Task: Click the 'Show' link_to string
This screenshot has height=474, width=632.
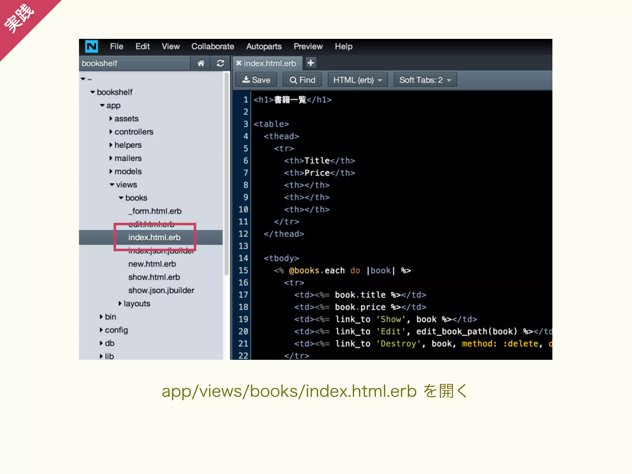Action: click(391, 319)
